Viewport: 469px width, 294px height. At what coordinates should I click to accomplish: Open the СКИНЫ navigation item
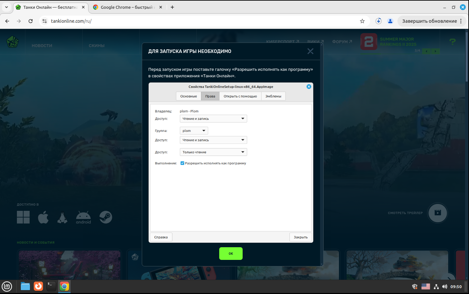click(x=97, y=46)
